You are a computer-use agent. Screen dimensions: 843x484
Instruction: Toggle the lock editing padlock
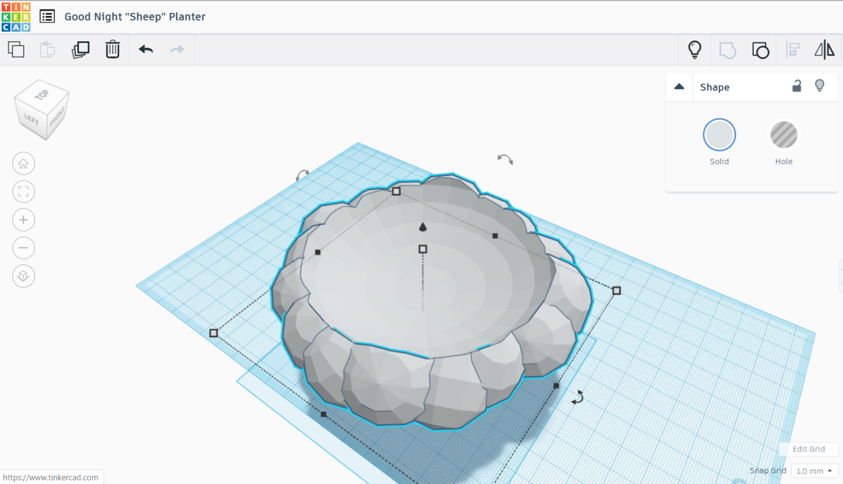pos(797,86)
